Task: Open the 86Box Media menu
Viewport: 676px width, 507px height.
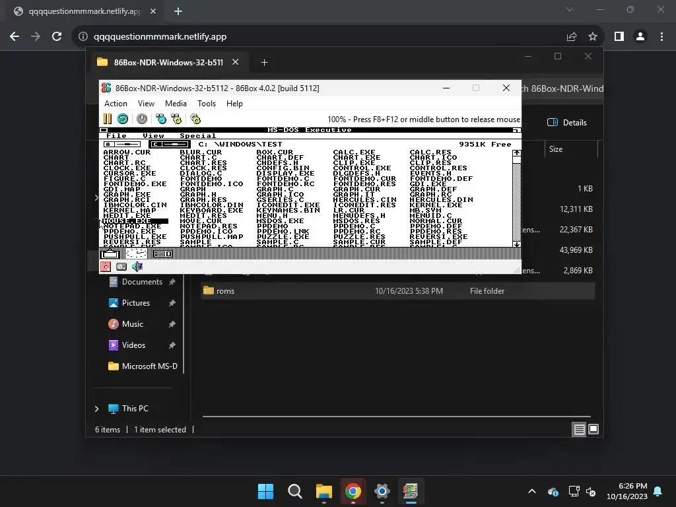Action: 176,104
